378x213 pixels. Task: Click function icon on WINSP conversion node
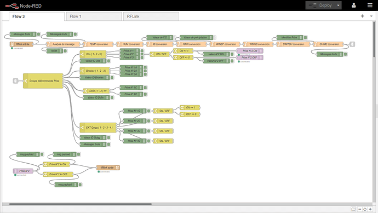pos(212,44)
